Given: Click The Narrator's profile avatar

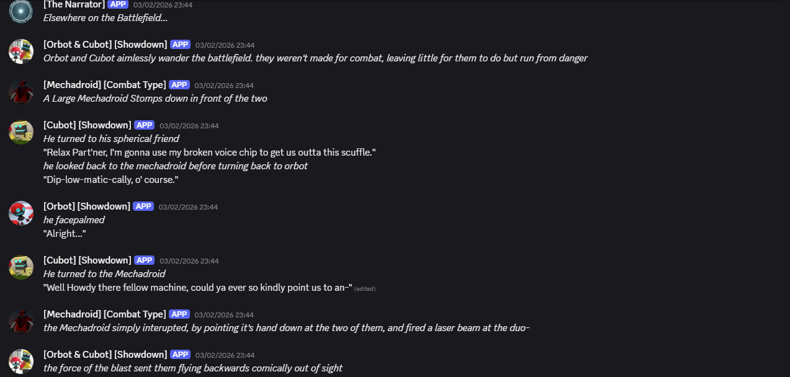Looking at the screenshot, I should pyautogui.click(x=21, y=11).
